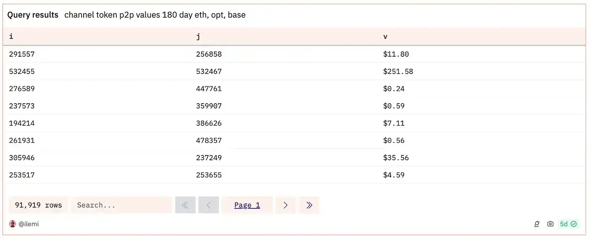Viewport: 591px width, 240px height.
Task: Click the '5d' query freshness indicator
Action: point(564,224)
